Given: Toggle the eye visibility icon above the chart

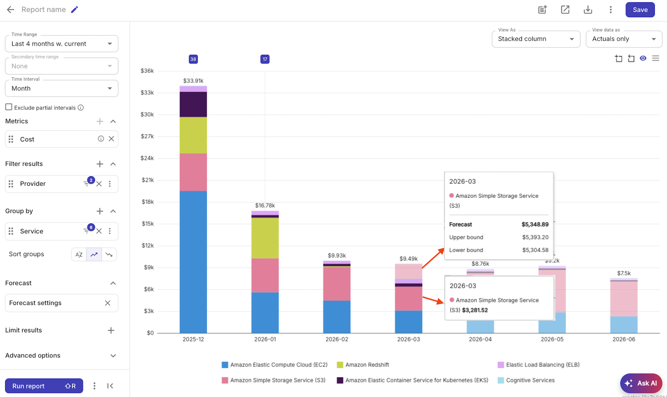Looking at the screenshot, I should click(643, 58).
